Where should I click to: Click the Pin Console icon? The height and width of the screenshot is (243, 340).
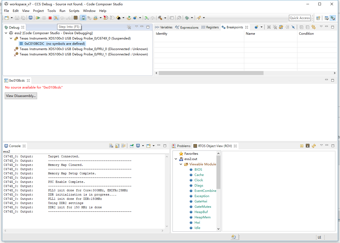coord(132,146)
